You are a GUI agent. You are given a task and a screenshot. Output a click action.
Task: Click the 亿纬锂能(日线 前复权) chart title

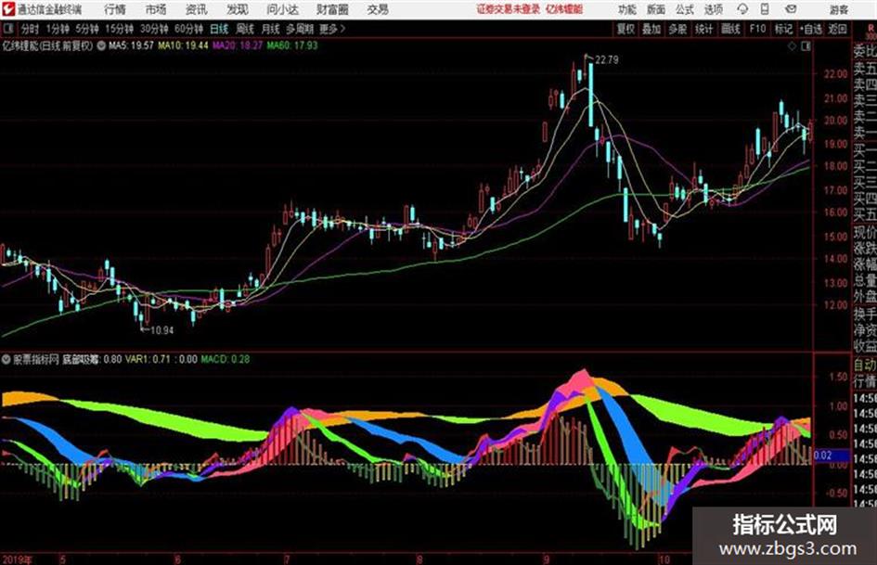tap(47, 46)
